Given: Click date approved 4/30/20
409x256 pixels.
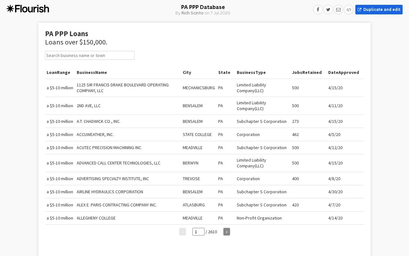Looking at the screenshot, I should pos(336,192).
